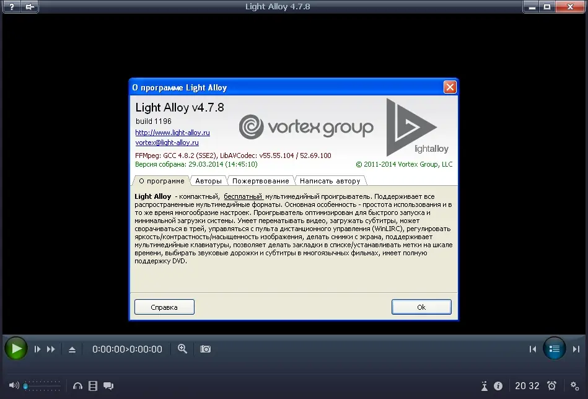Click the alarm clock scheduler icon
This screenshot has width=588, height=399.
click(551, 385)
